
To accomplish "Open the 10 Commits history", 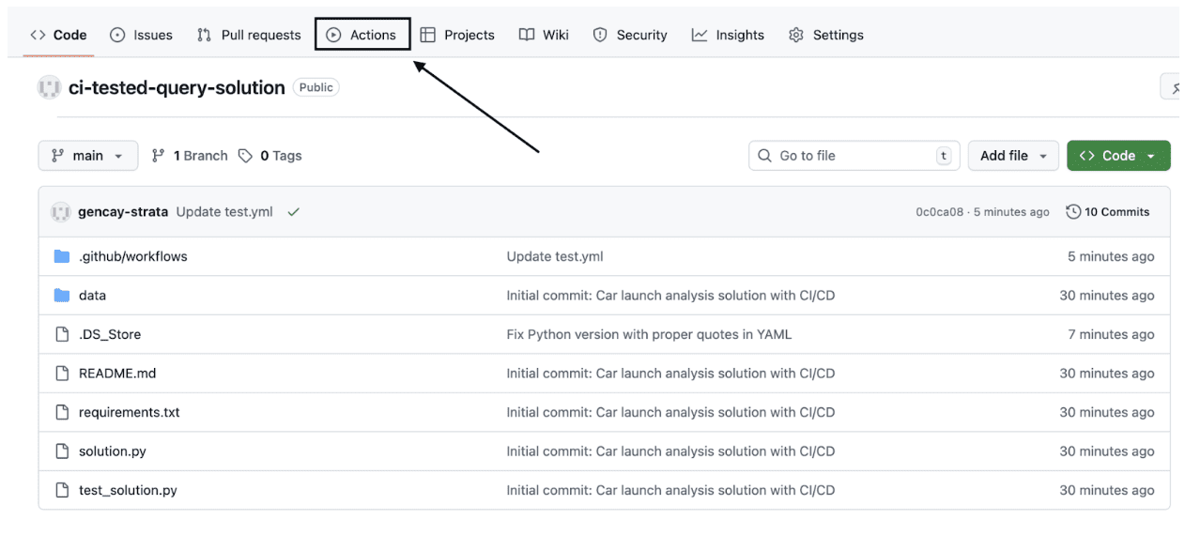I will pos(1108,212).
